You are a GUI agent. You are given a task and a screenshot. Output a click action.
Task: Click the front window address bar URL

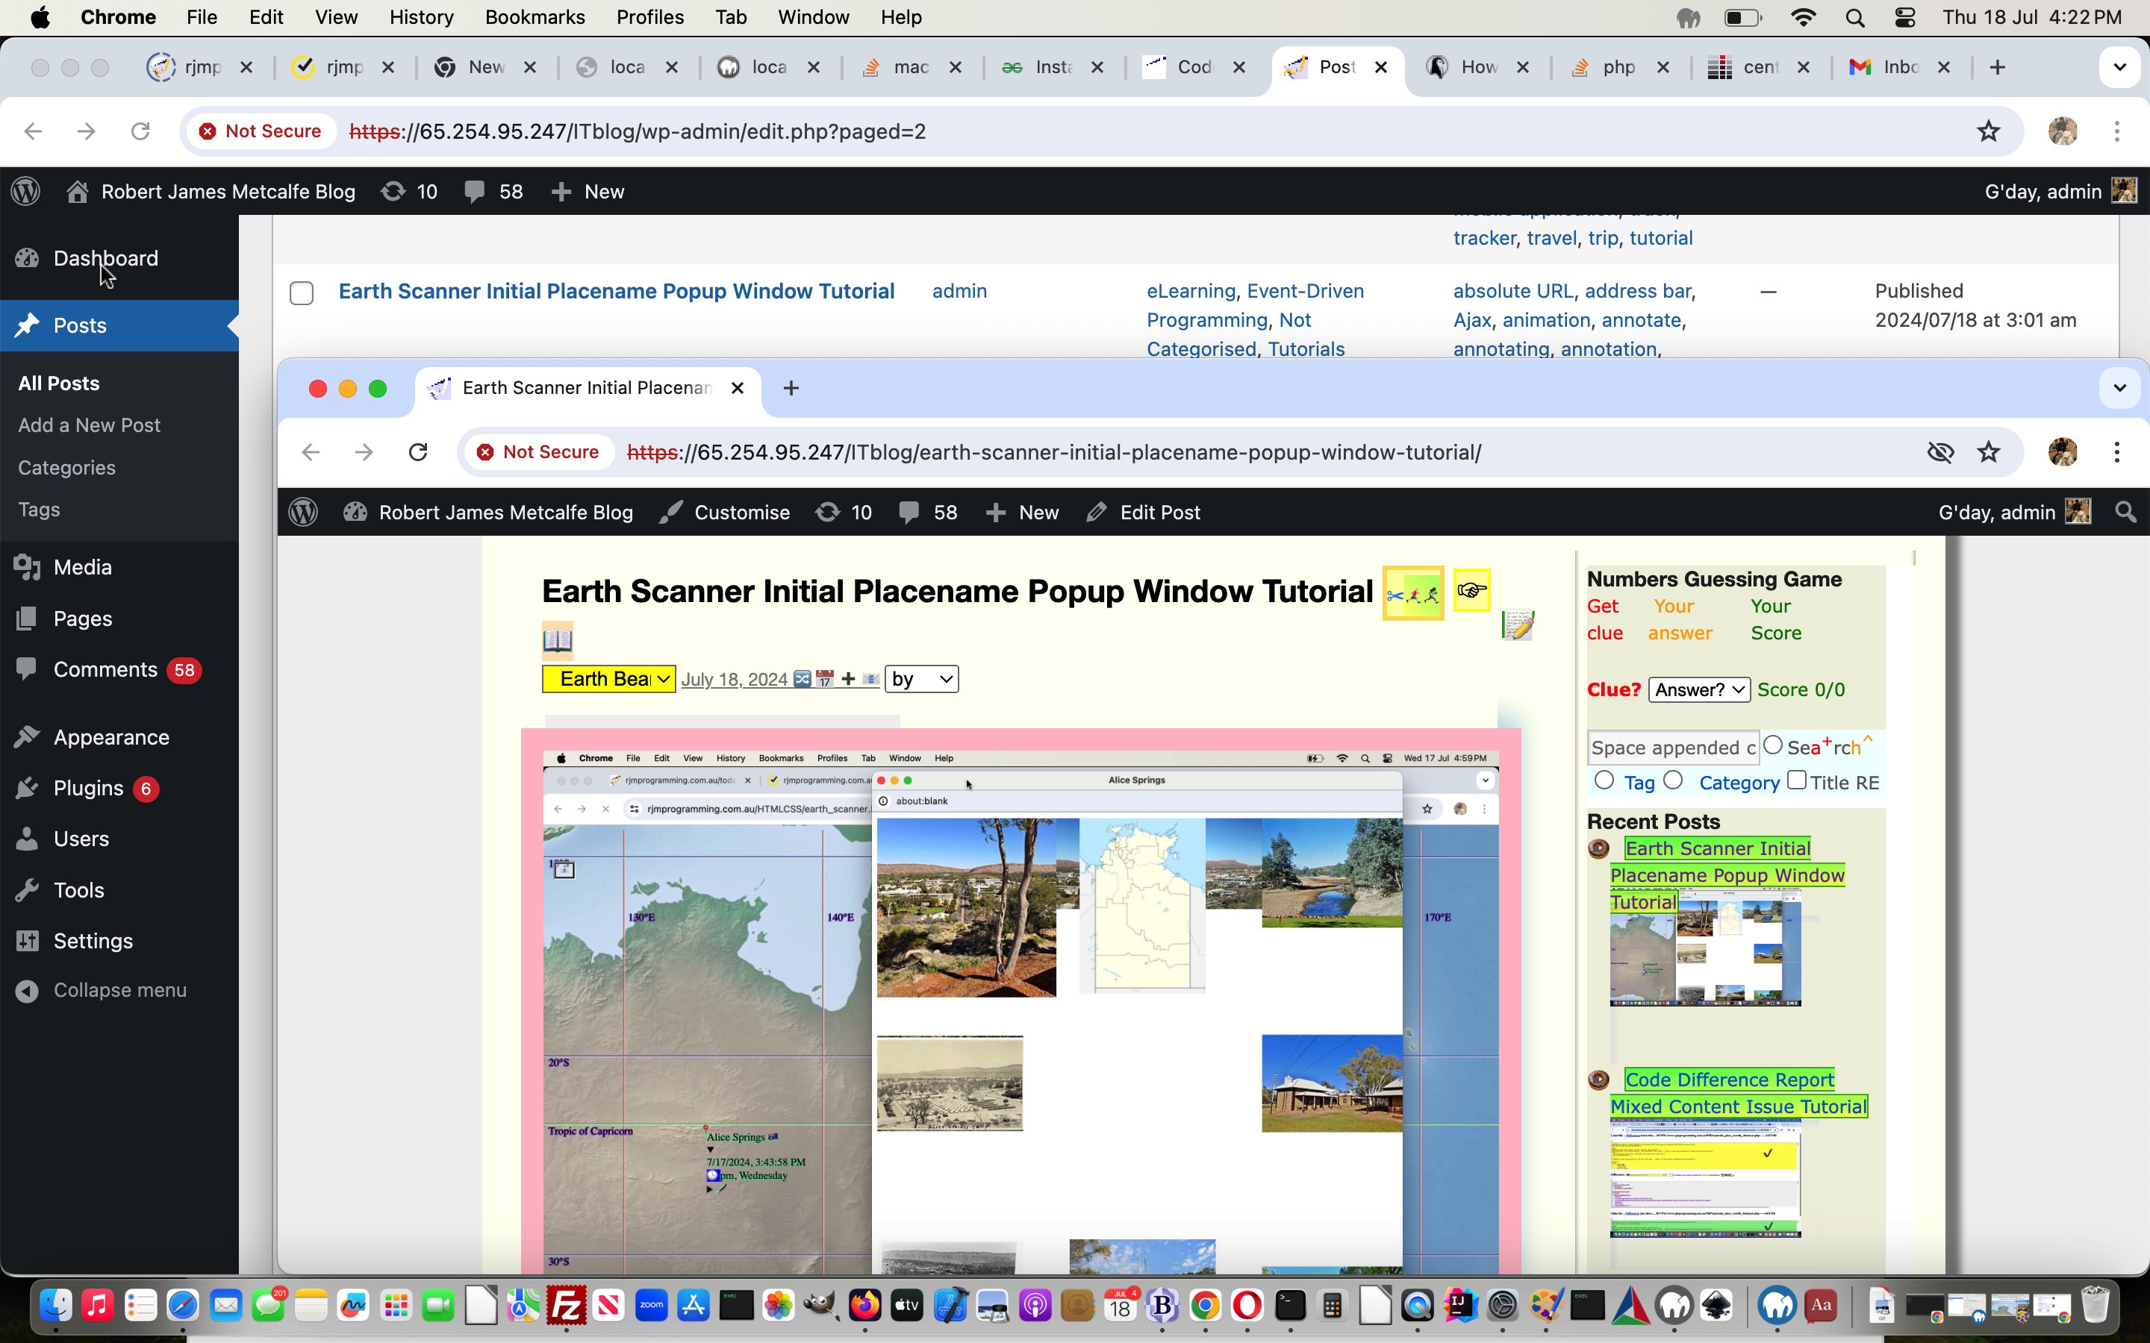[x=1053, y=452]
